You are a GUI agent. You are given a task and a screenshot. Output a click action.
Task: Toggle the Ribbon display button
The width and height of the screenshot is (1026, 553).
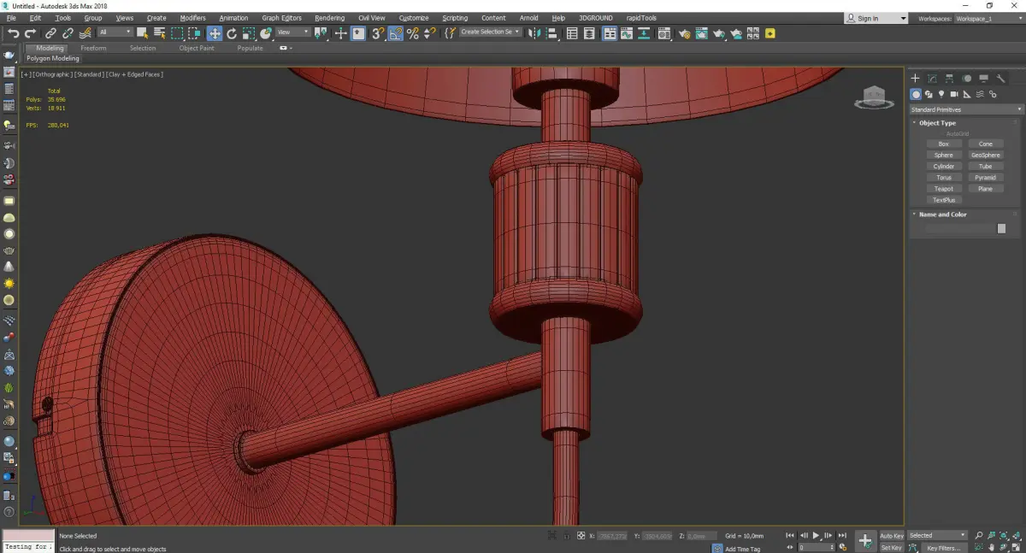point(610,33)
